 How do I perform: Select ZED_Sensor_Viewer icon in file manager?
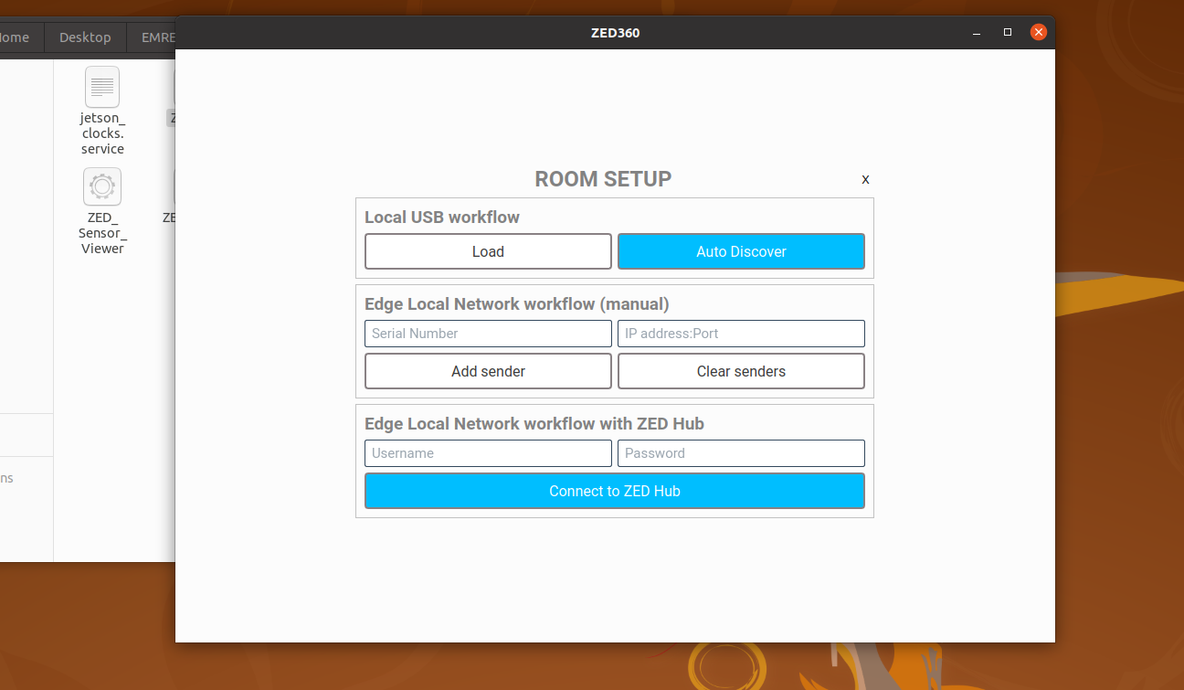pos(102,186)
